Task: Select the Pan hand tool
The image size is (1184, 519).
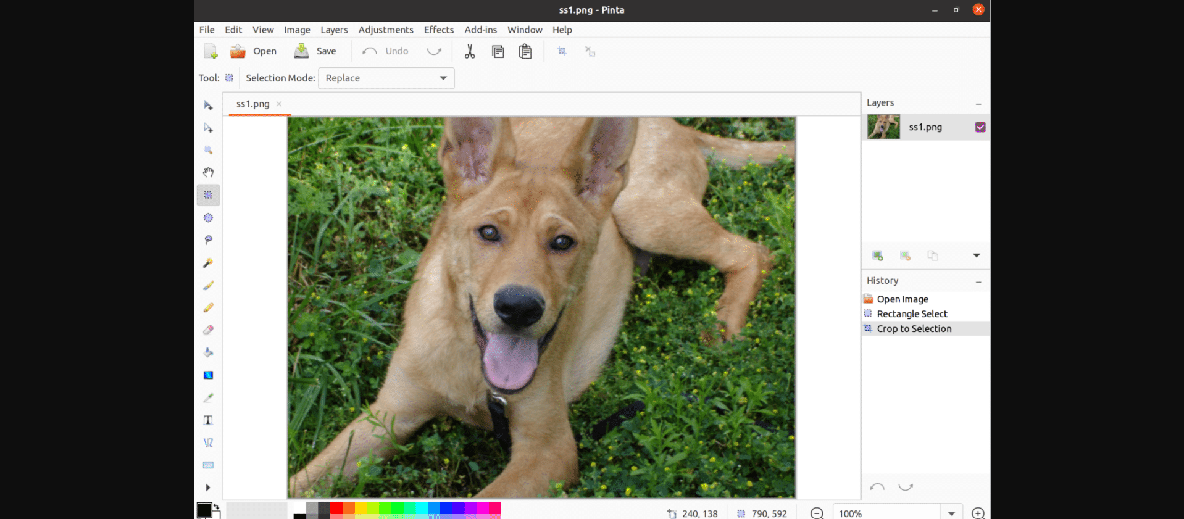Action: (x=208, y=173)
